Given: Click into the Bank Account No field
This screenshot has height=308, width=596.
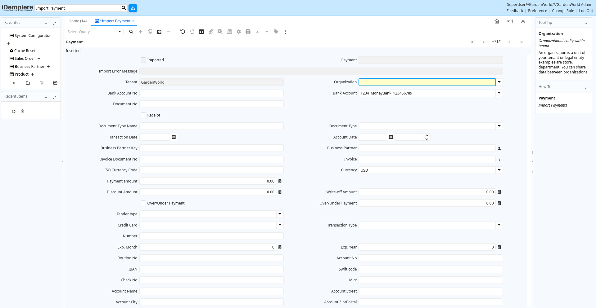Looking at the screenshot, I should (211, 93).
